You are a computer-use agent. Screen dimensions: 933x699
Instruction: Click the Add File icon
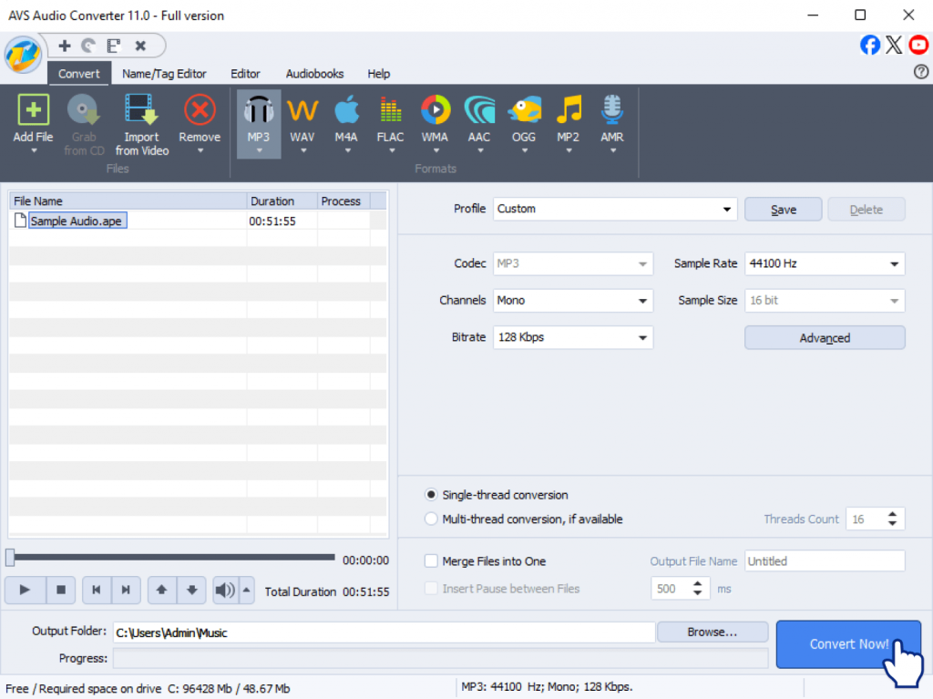point(34,110)
